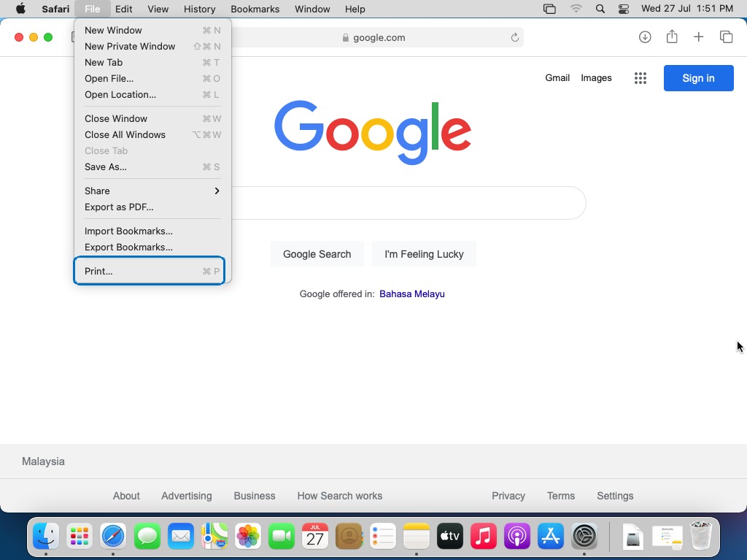Launch Messages from the Dock
Screen dimensions: 747x560
(147, 537)
